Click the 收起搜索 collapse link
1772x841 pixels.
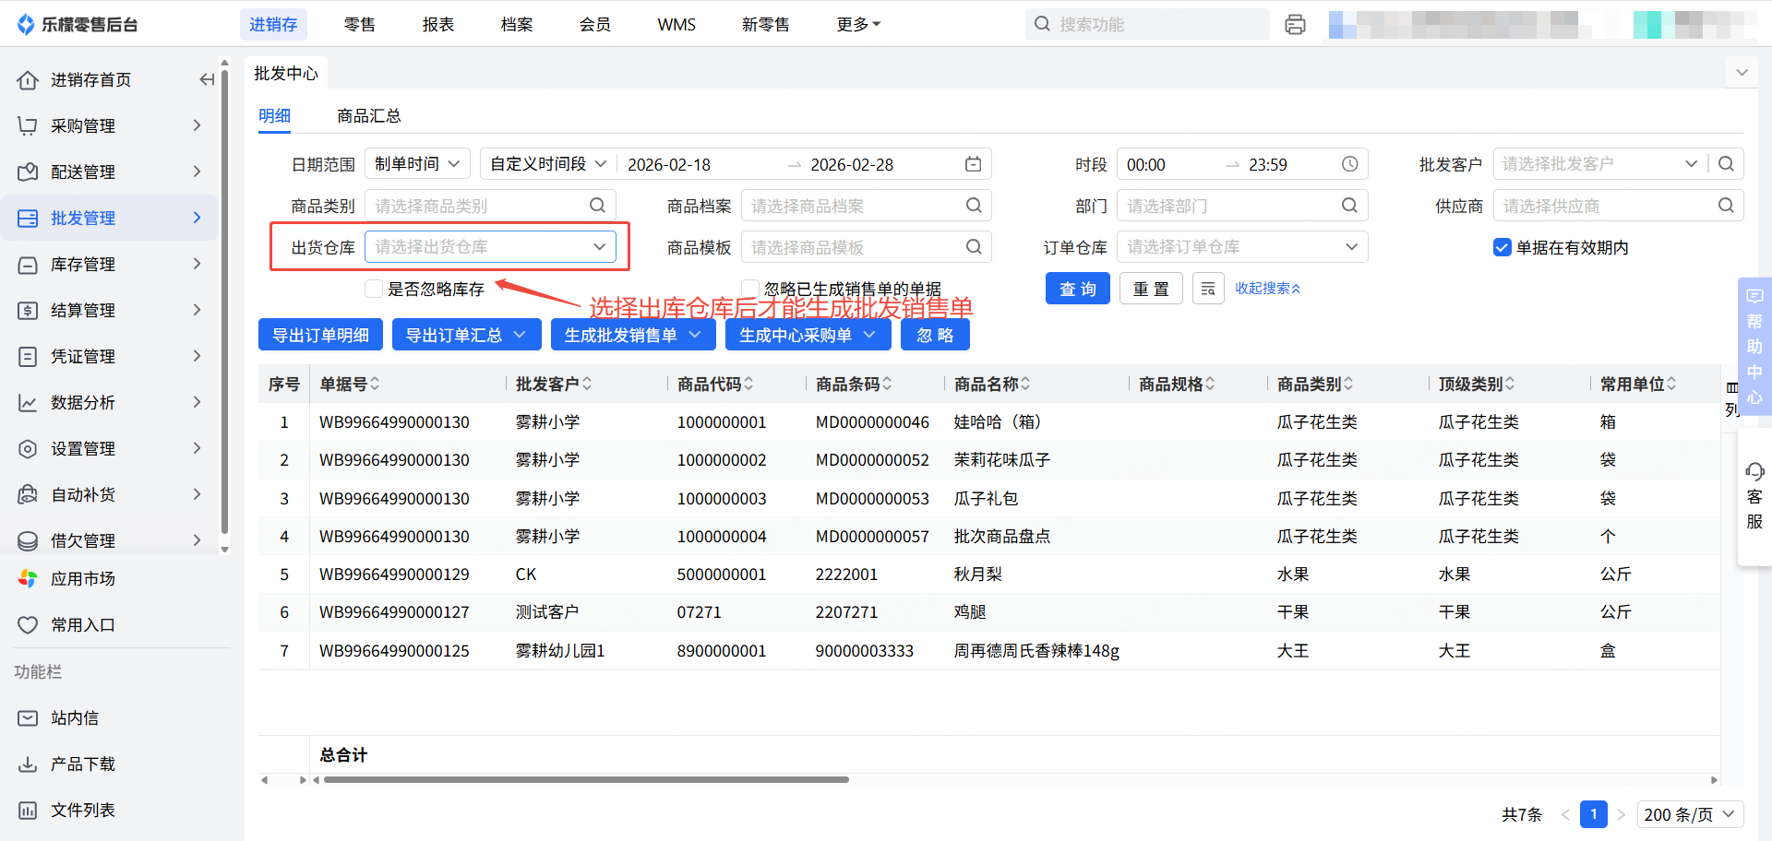(x=1267, y=289)
